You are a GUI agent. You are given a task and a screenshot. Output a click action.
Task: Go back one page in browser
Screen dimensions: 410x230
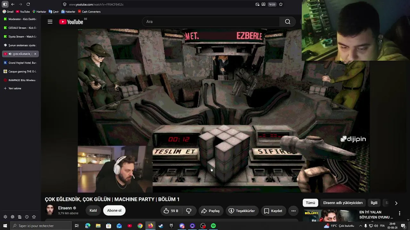tap(13, 4)
